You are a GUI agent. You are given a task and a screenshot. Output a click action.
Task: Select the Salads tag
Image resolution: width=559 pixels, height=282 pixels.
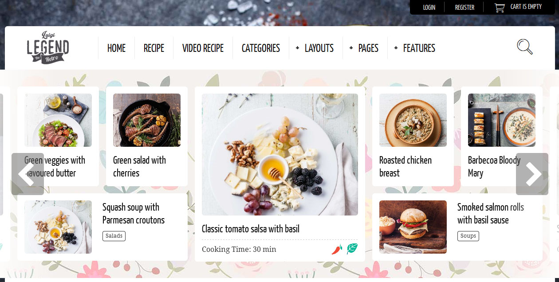coord(114,236)
